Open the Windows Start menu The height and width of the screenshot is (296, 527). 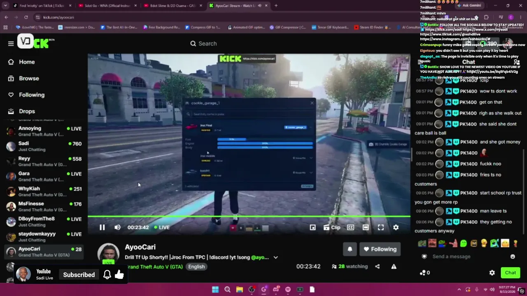point(215,289)
